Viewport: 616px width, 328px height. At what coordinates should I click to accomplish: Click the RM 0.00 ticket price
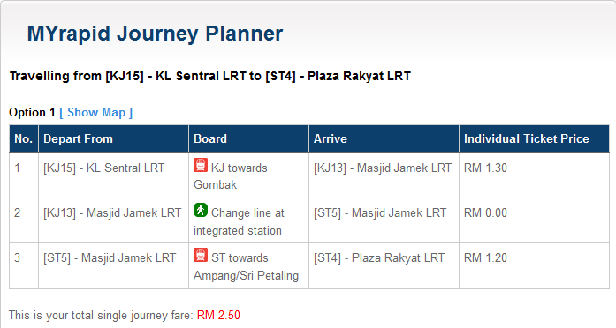click(485, 212)
